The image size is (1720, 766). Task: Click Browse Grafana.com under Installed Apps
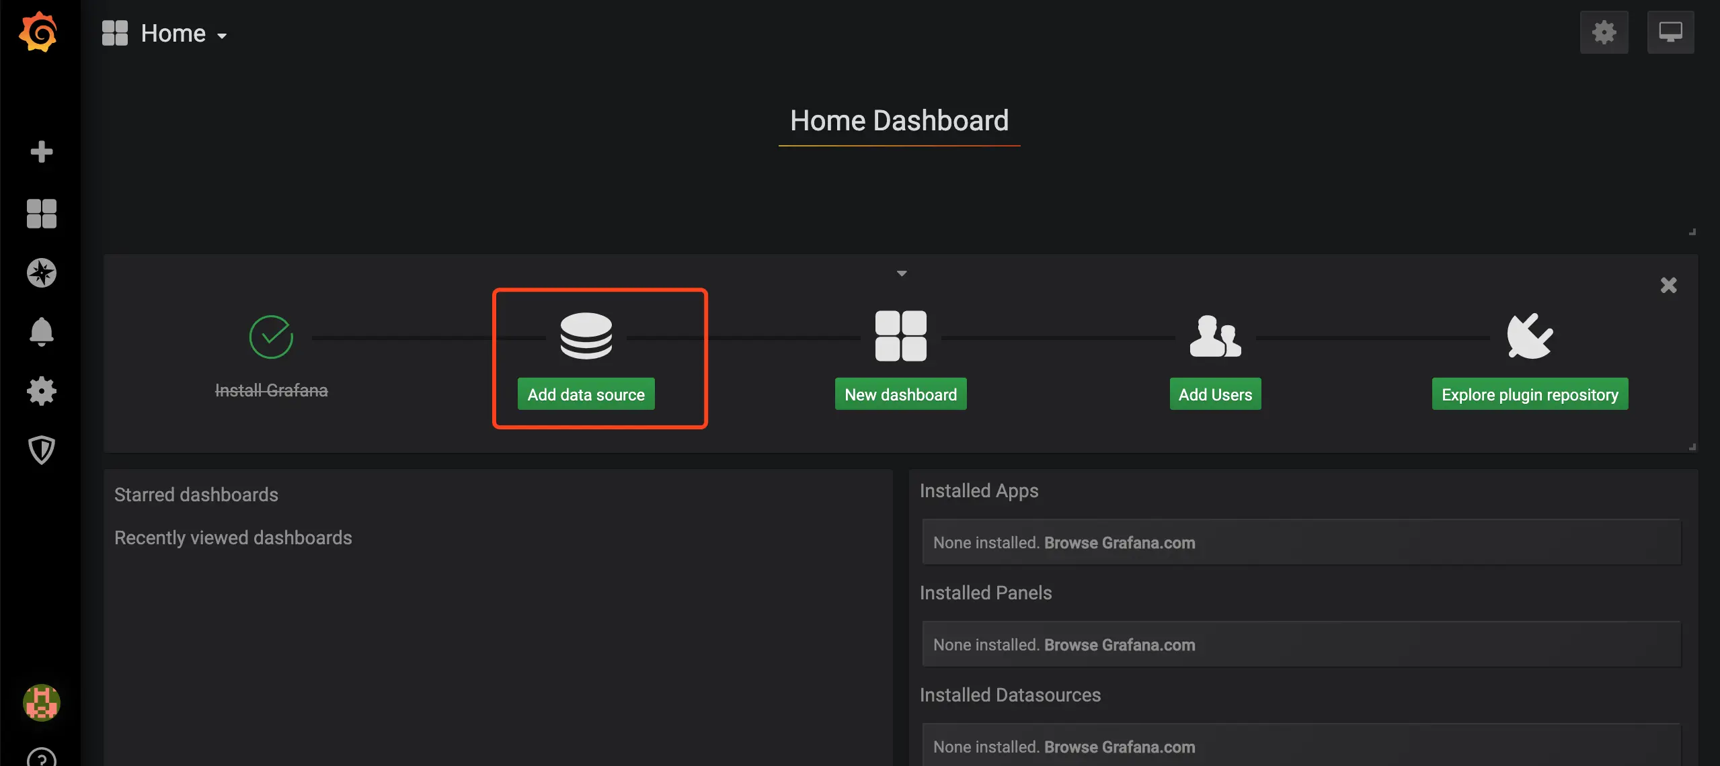[x=1119, y=543]
